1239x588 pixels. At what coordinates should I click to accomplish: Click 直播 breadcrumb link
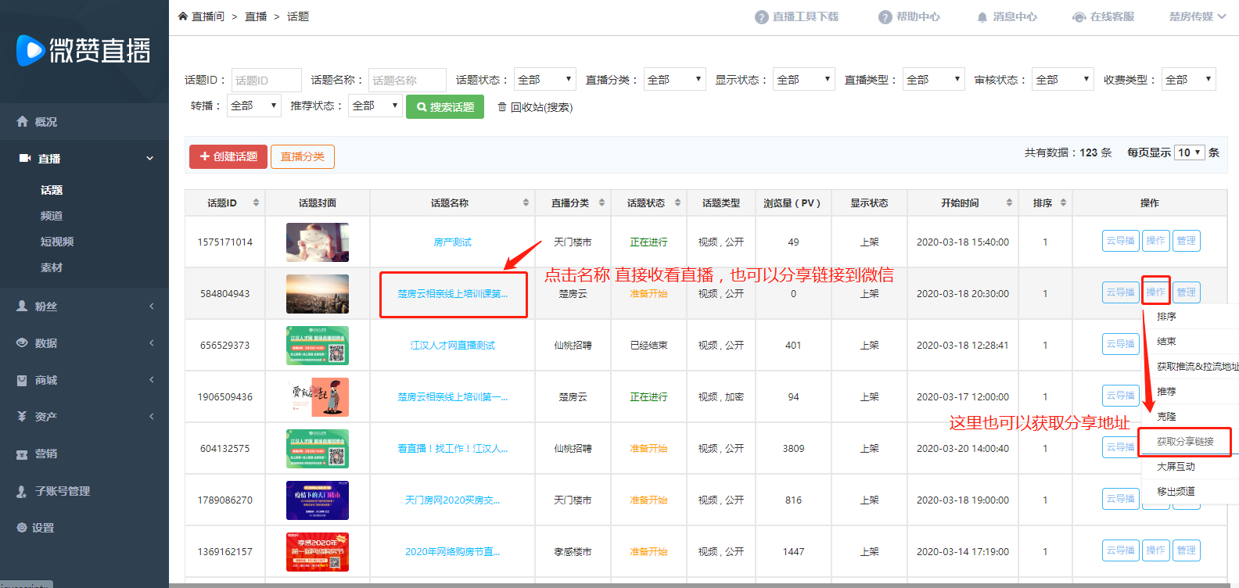256,16
